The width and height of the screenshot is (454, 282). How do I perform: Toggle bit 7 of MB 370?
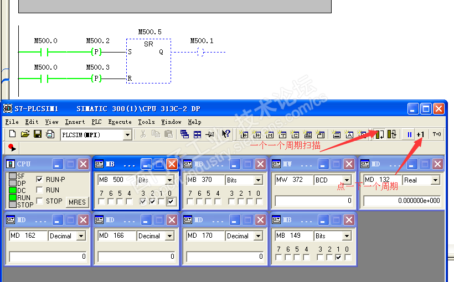click(190, 201)
